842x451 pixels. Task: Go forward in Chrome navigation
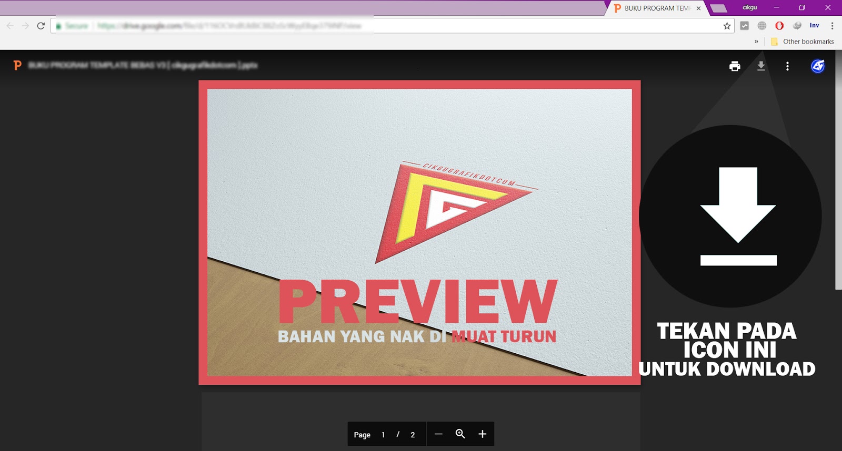tap(25, 26)
